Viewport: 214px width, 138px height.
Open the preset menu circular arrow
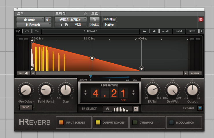coord(85,14)
